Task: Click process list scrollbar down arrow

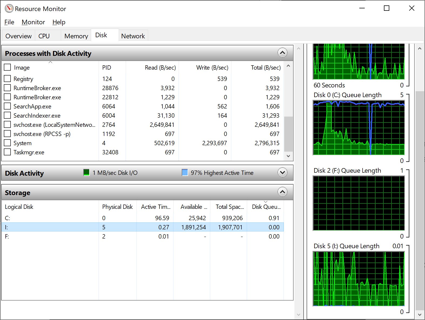Action: (288, 156)
